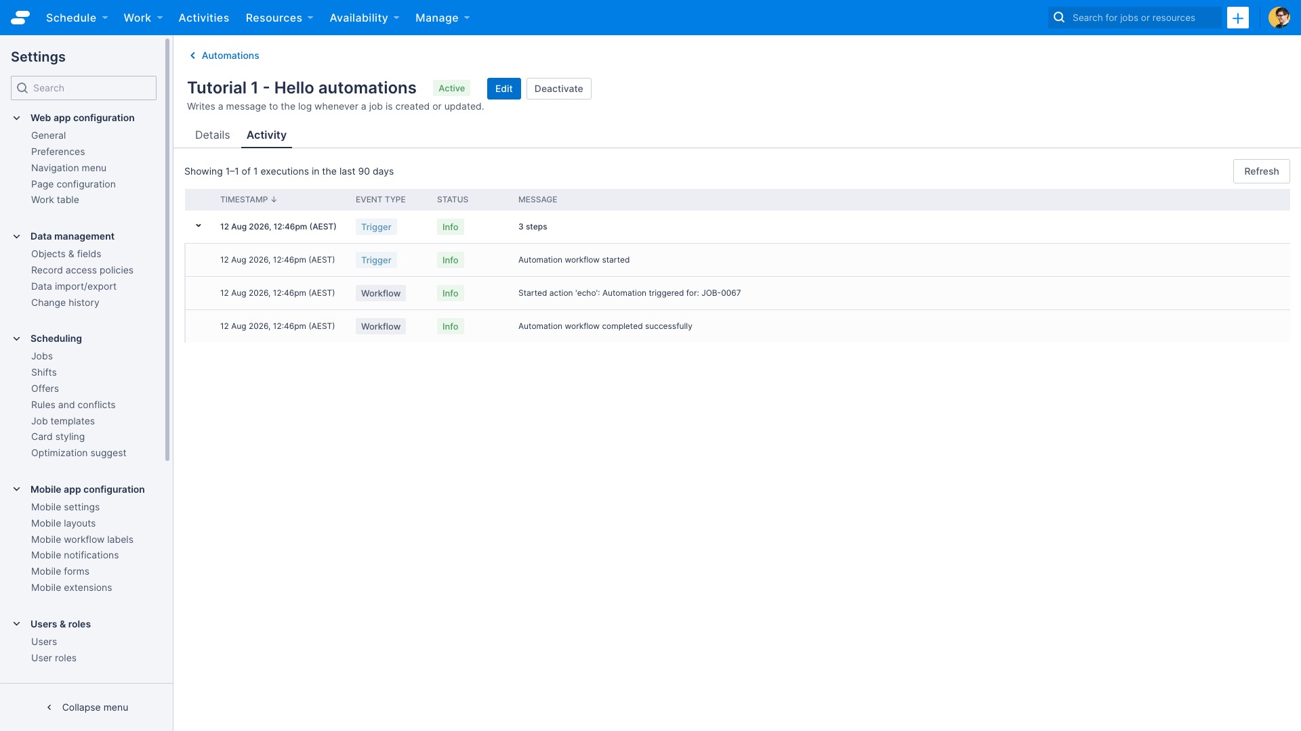The image size is (1301, 731).
Task: Open Mobile extensions
Action: point(71,588)
